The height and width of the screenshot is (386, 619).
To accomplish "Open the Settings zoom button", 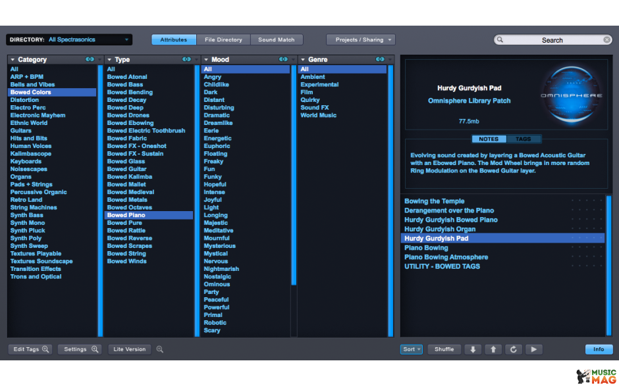I will pyautogui.click(x=80, y=349).
